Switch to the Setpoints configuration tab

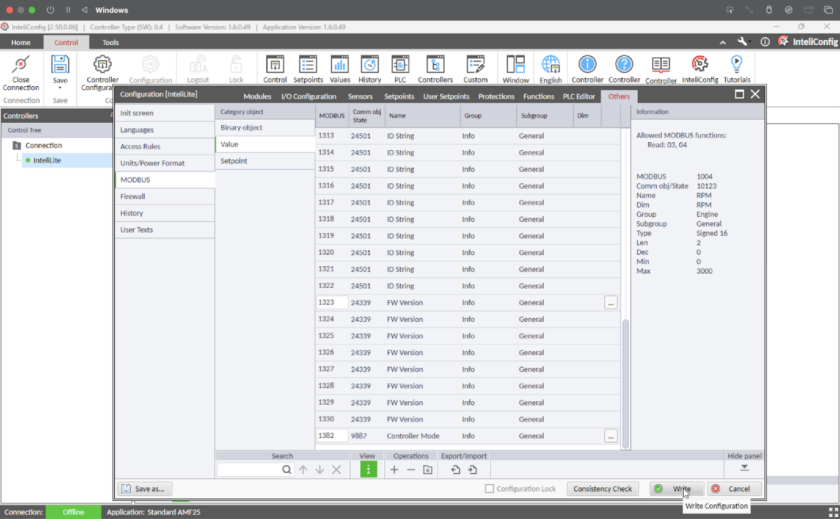point(399,96)
